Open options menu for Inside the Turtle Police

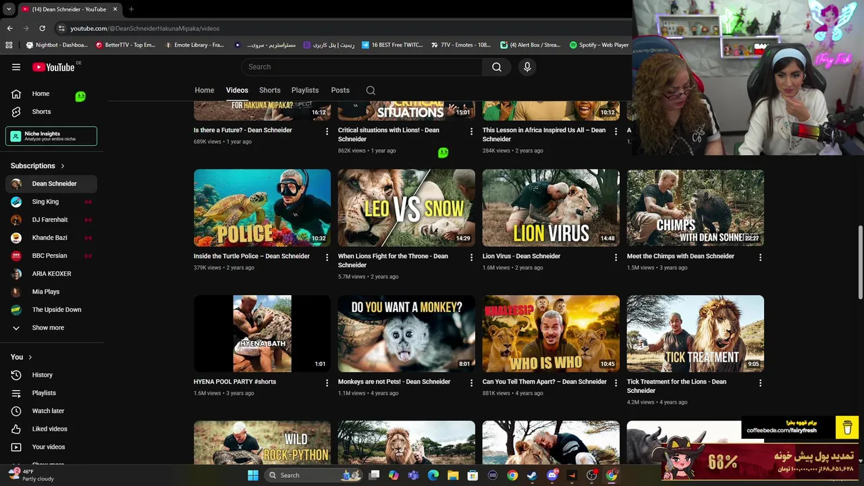327,257
